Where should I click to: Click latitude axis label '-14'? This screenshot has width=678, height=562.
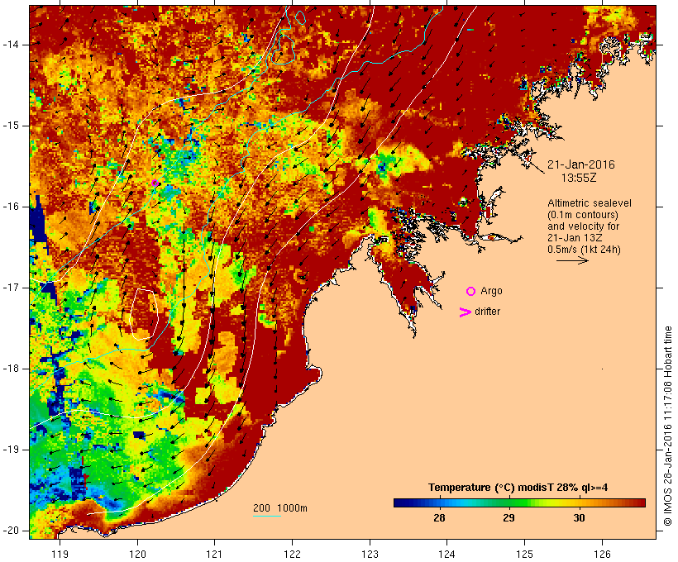(10, 45)
